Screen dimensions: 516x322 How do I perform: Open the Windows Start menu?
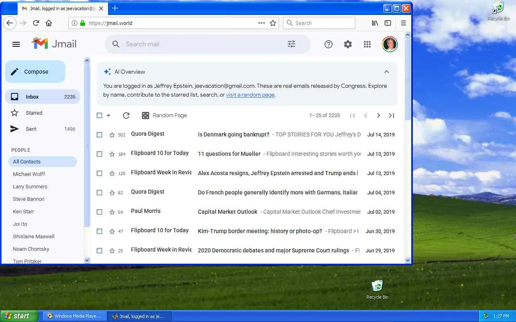pos(19,316)
